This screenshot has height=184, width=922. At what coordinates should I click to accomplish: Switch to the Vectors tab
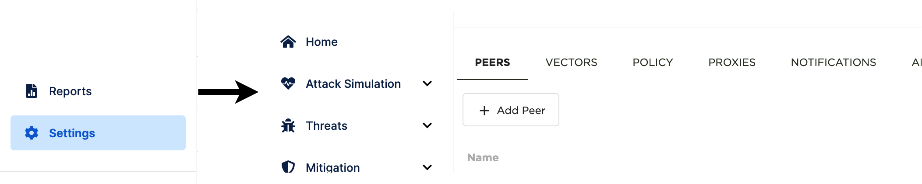571,62
